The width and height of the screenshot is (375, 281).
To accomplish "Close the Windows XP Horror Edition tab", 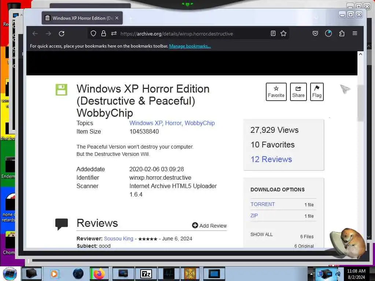I will 117,18.
